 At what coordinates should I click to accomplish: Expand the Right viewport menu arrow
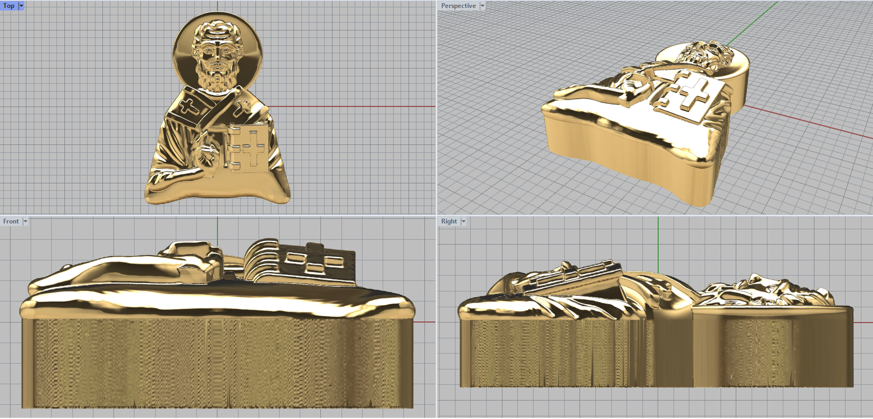click(x=463, y=221)
